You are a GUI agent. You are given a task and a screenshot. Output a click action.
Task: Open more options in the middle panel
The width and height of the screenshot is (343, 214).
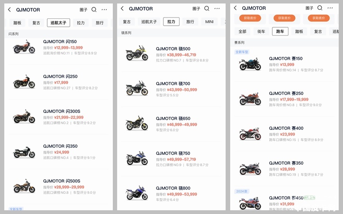pyautogui.click(x=217, y=9)
